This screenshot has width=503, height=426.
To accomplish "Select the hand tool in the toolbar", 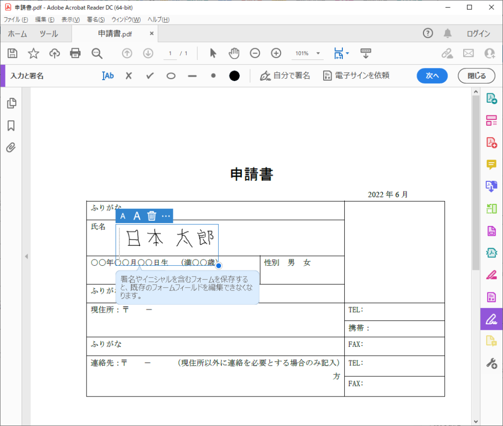I will (x=234, y=53).
